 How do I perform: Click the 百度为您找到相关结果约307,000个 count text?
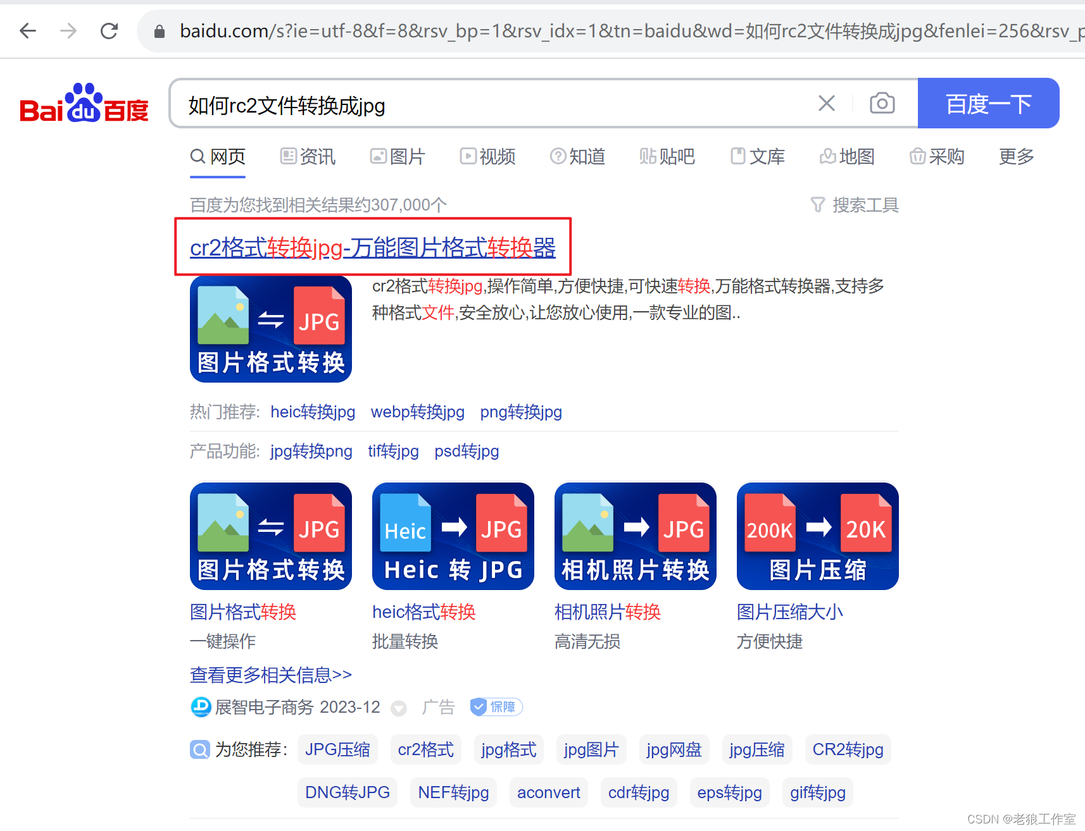[x=318, y=205]
